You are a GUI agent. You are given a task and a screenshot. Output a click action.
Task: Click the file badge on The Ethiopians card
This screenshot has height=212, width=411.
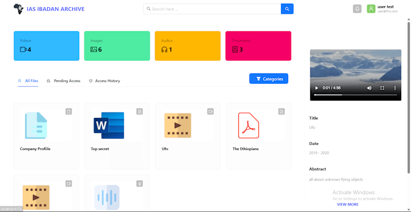click(x=282, y=111)
